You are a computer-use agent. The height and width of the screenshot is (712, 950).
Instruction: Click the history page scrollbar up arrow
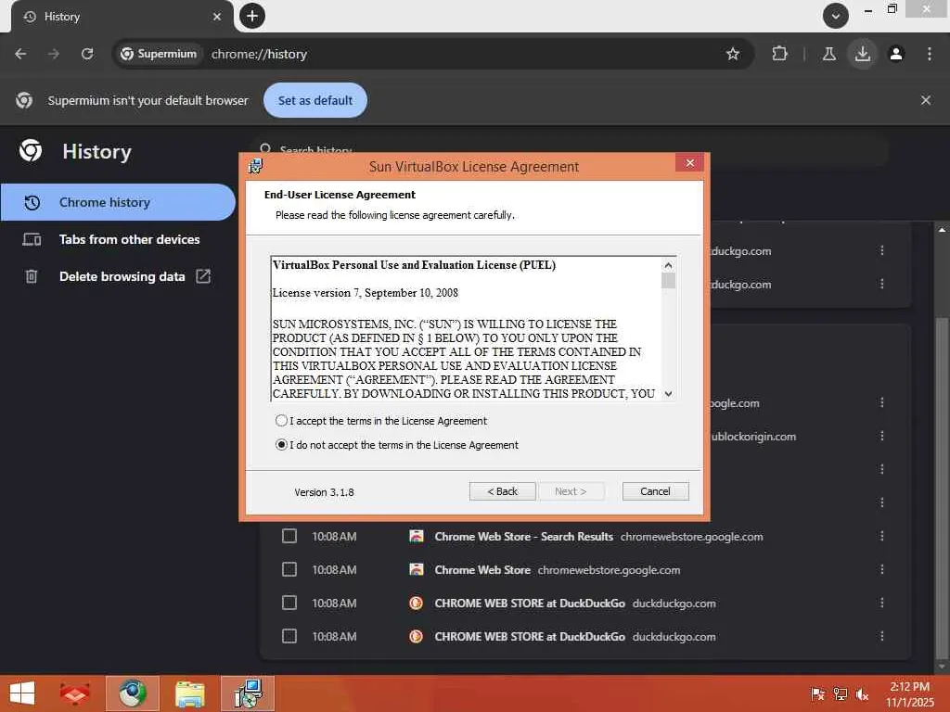pyautogui.click(x=943, y=230)
